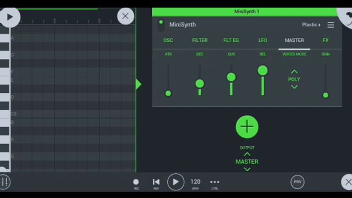Click the PRV button
This screenshot has height=198, width=352.
tap(298, 182)
